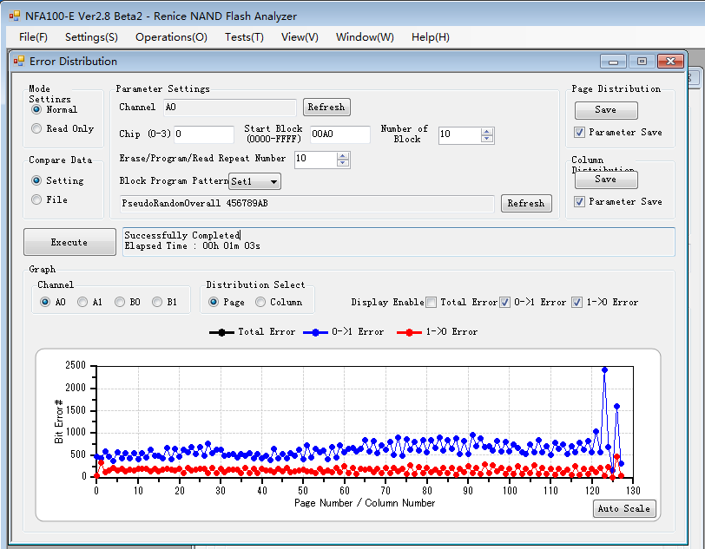Image resolution: width=705 pixels, height=549 pixels.
Task: Toggle Page Distribution Parameter Save checkbox
Action: (580, 132)
